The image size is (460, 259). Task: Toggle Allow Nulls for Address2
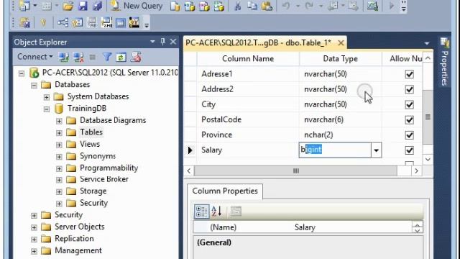(409, 89)
